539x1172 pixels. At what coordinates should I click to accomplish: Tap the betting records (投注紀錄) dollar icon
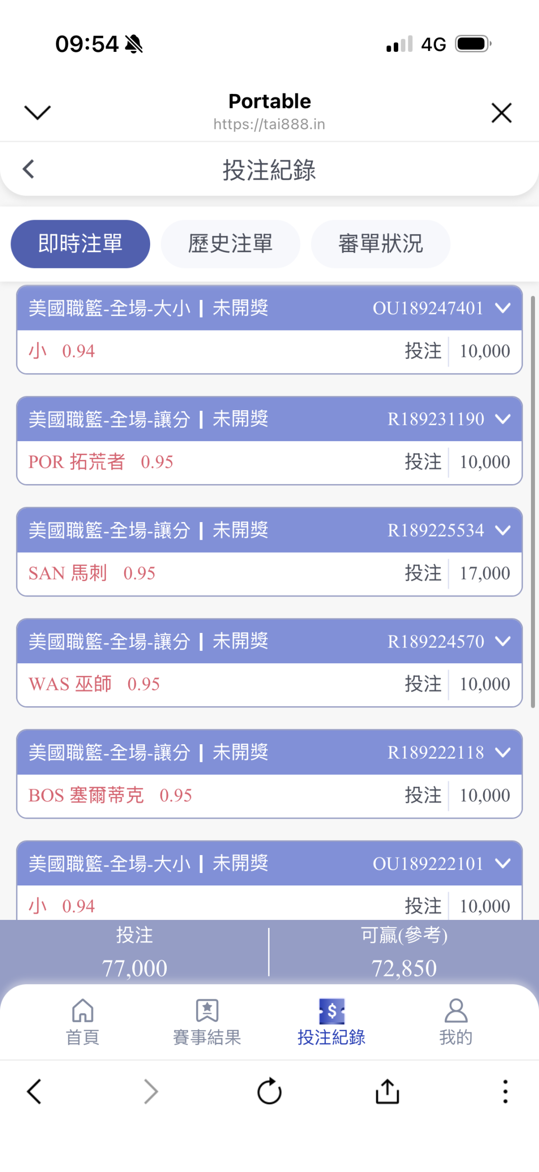(x=331, y=1011)
